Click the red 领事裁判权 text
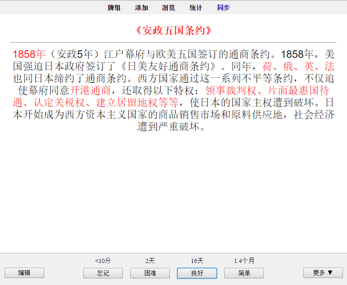Viewport: 347px width, 285px height. point(231,90)
